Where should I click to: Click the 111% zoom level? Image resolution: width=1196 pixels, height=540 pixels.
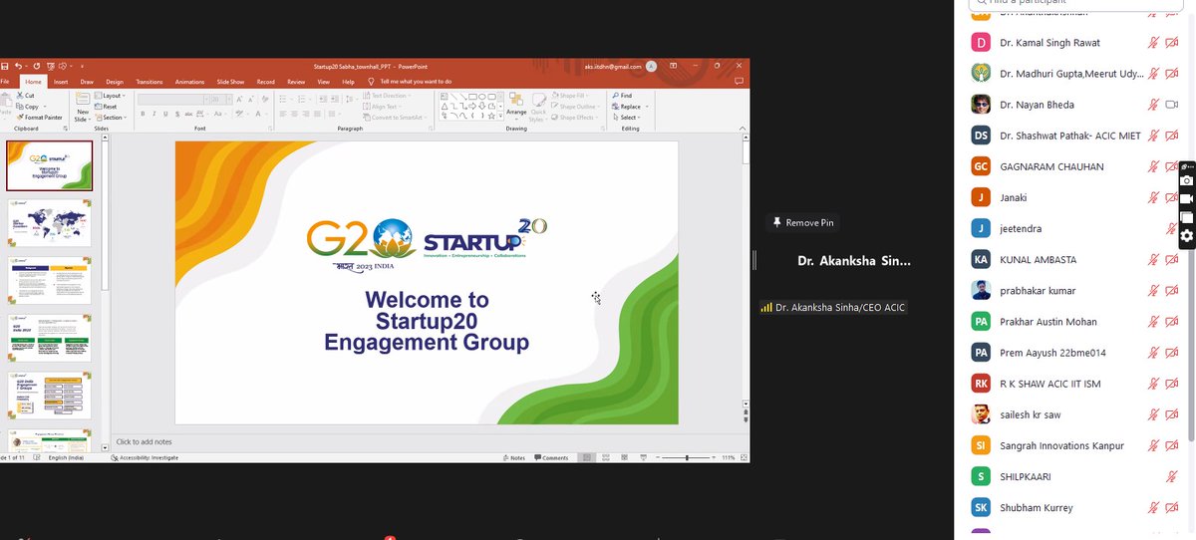coord(729,457)
